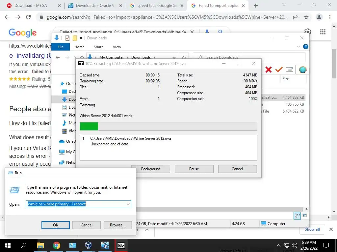Image resolution: width=337 pixels, height=252 pixels.
Task: Select the 'Unexpected end of data' error line
Action: pyautogui.click(x=109, y=144)
